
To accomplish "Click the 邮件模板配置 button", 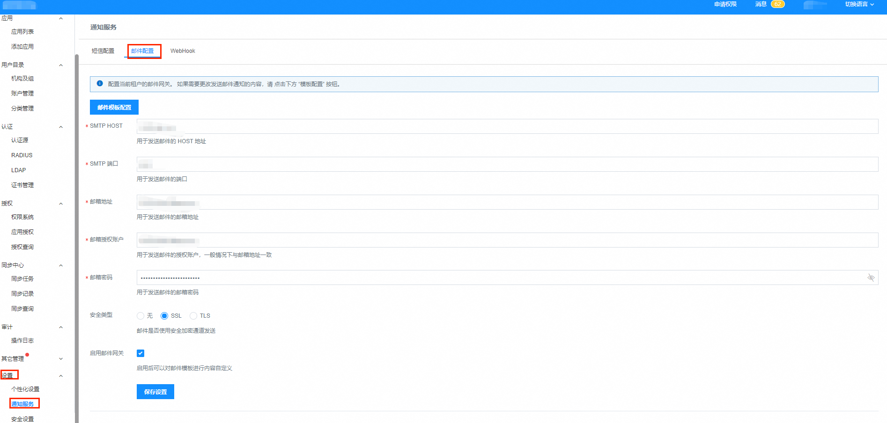I will coord(114,107).
